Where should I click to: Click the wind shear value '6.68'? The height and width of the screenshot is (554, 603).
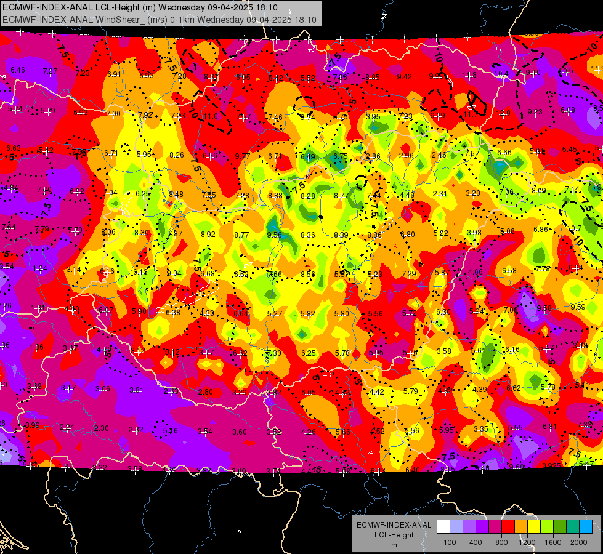click(x=208, y=273)
